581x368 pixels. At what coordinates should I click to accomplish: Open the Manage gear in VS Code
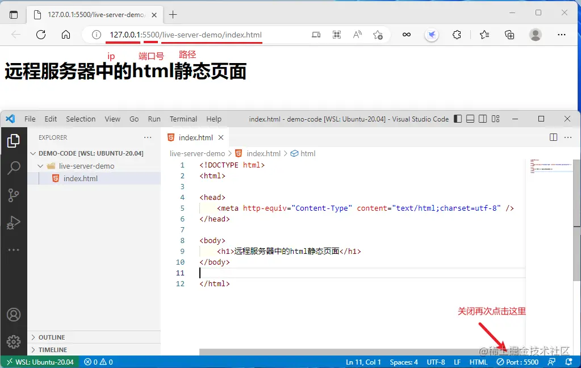coord(14,342)
